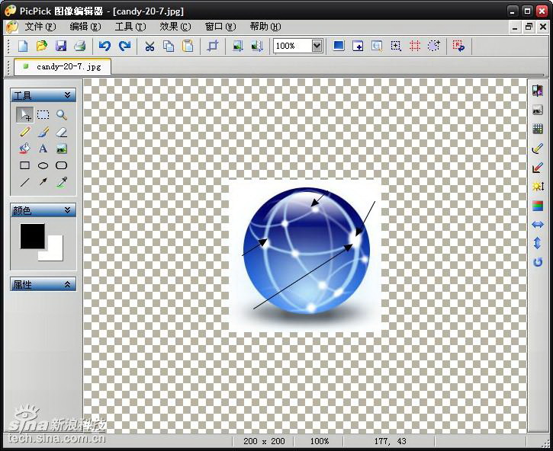Select the Text tool letter A
The height and width of the screenshot is (451, 553).
point(43,149)
